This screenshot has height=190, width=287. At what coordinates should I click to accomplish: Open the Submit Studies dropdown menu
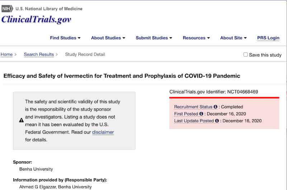(154, 38)
